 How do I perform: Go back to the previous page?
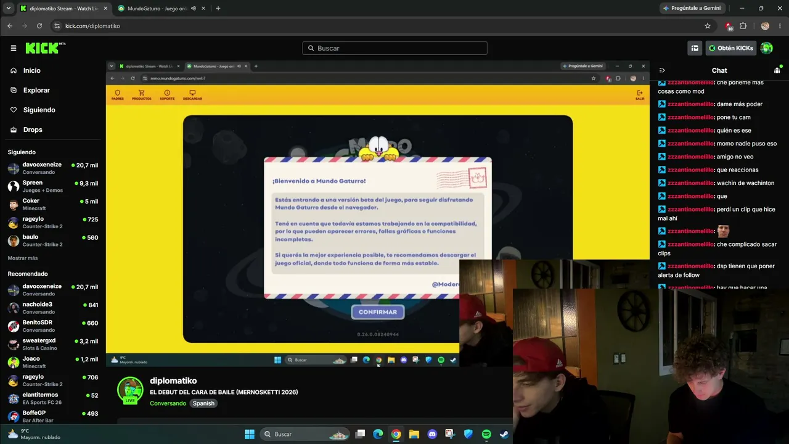[10, 26]
